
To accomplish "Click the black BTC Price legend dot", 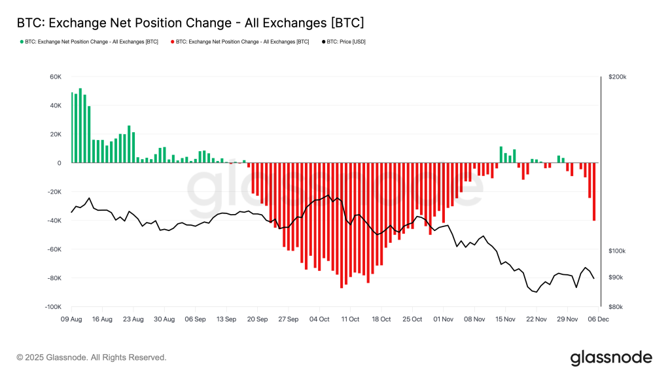I will tap(323, 41).
